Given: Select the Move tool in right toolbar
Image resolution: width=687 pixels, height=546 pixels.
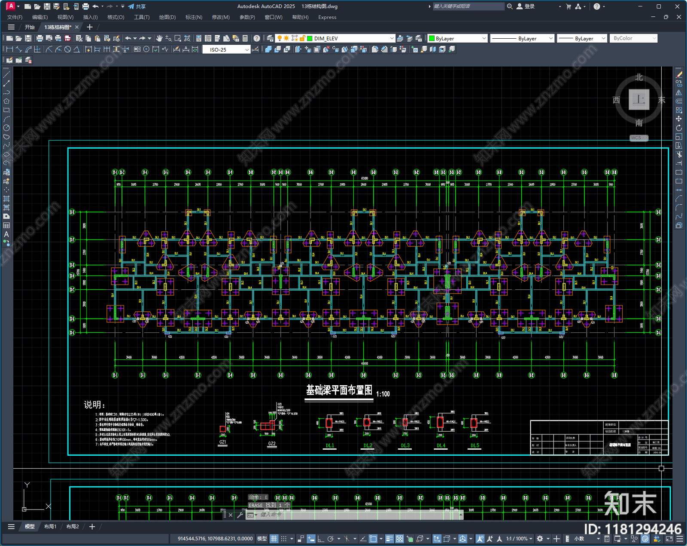Looking at the screenshot, I should (x=679, y=119).
